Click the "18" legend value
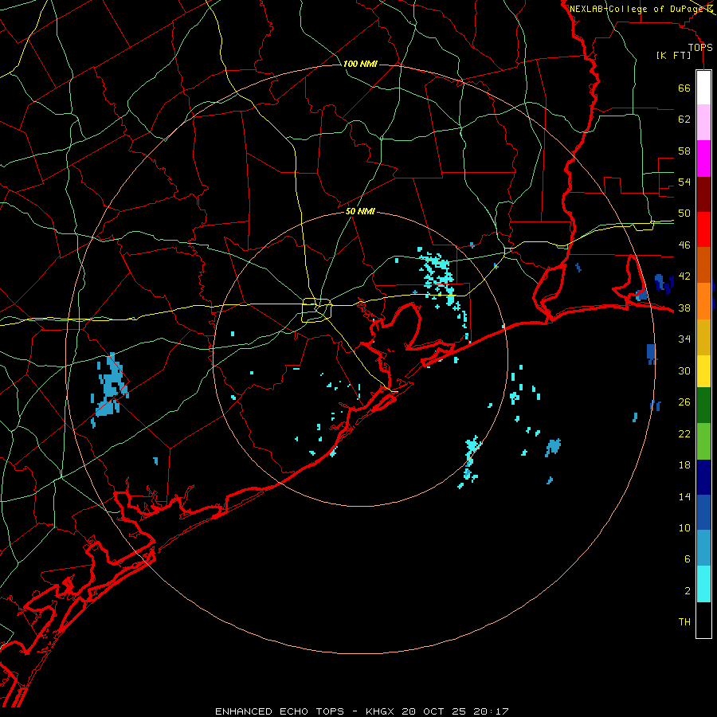The image size is (717, 717). click(684, 465)
